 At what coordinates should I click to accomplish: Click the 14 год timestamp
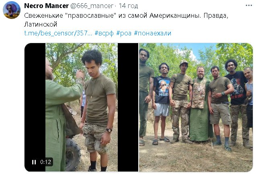pos(129,6)
